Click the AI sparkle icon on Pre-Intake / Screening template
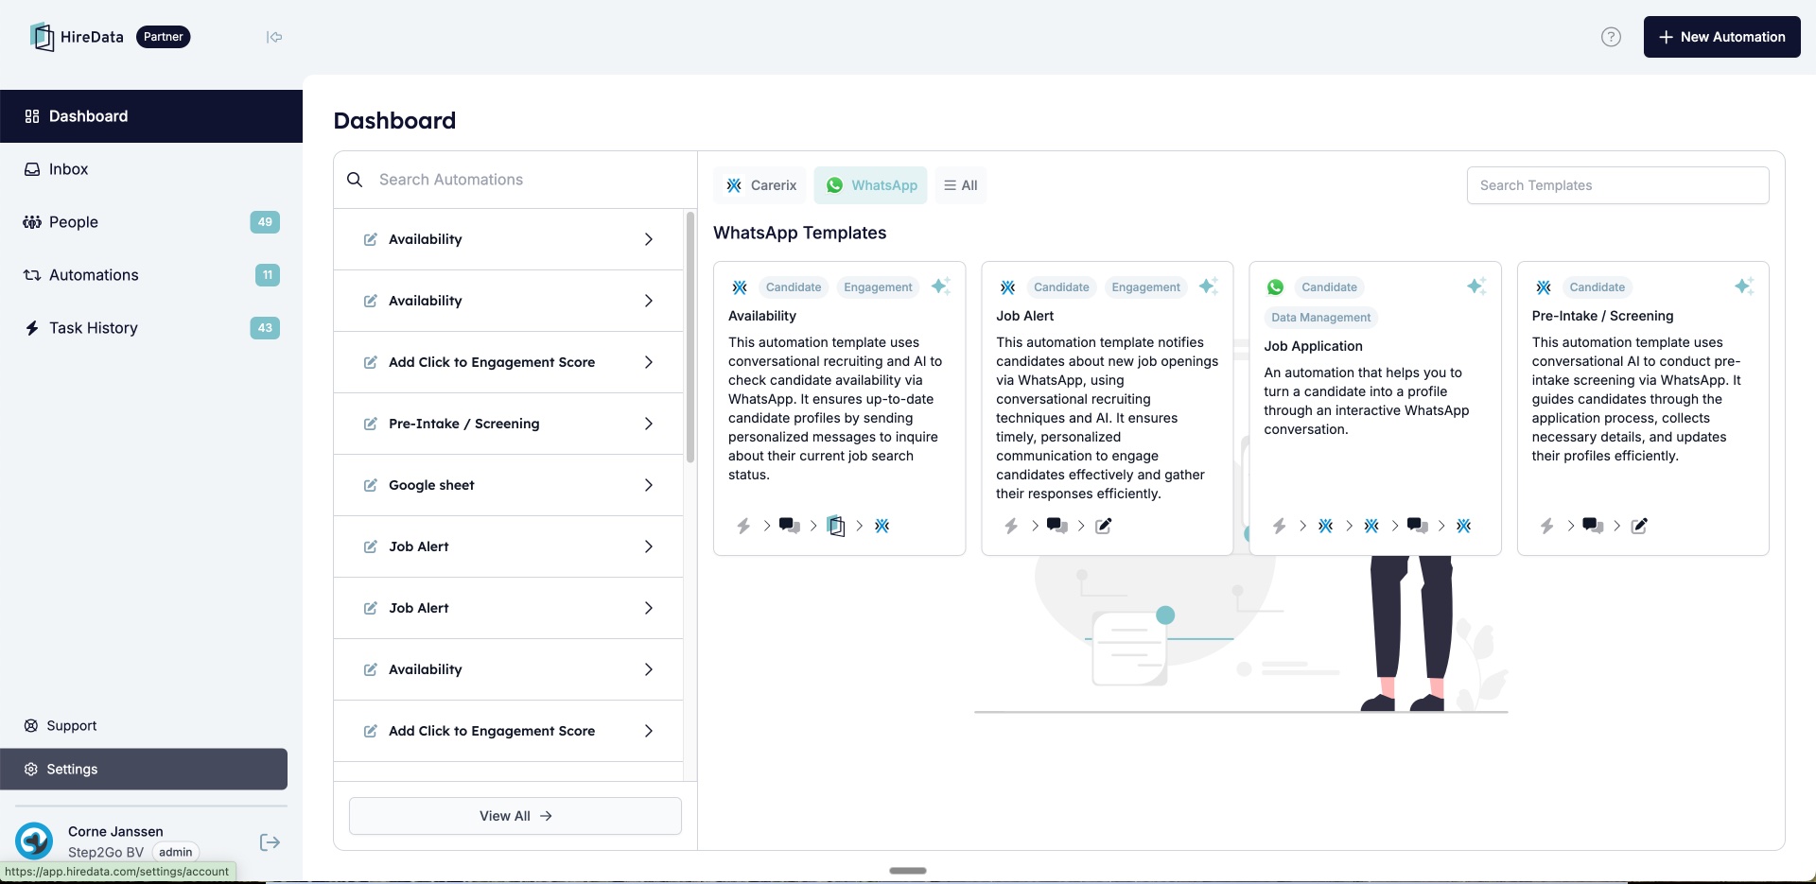The image size is (1816, 884). (x=1744, y=286)
